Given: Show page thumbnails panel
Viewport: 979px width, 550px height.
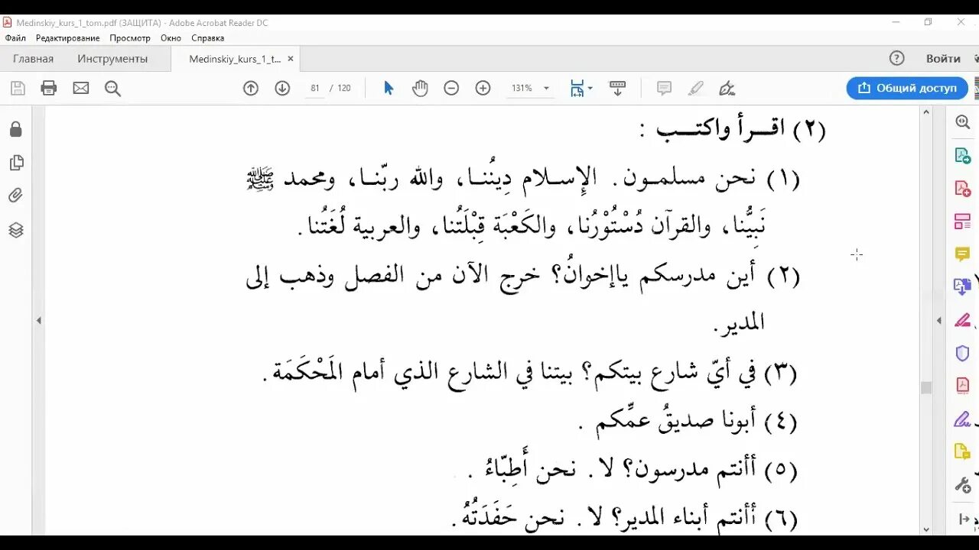Looking at the screenshot, I should tap(16, 163).
